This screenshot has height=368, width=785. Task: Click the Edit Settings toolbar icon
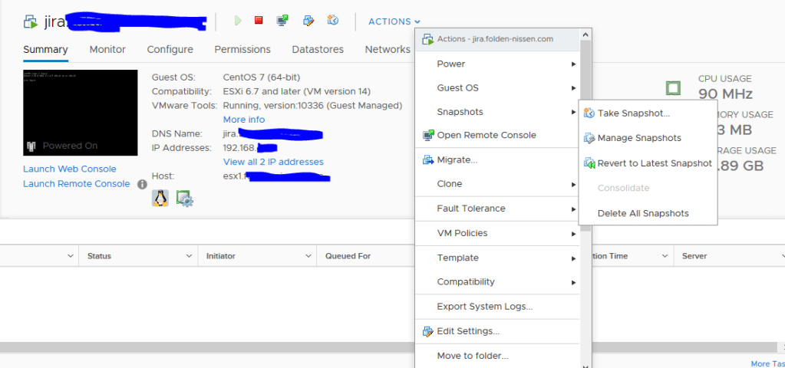308,21
